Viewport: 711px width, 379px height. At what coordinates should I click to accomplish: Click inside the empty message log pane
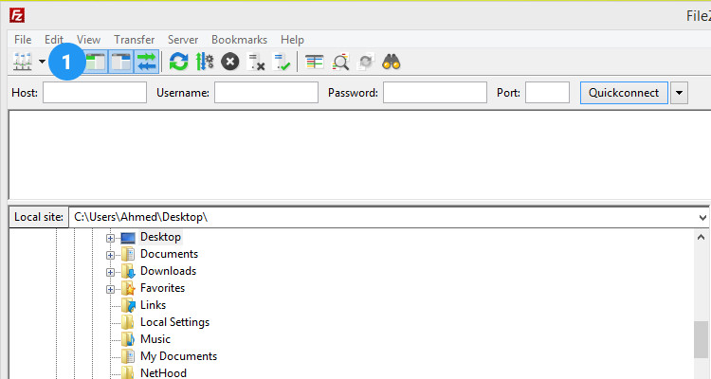[359, 154]
